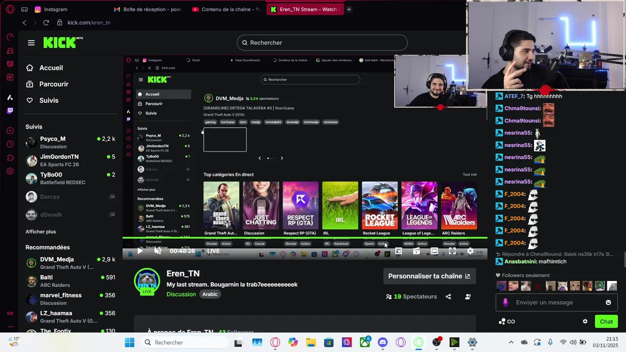The height and width of the screenshot is (352, 626).
Task: Click Répondre à Chma9tounsi reply reference
Action: pyautogui.click(x=555, y=254)
